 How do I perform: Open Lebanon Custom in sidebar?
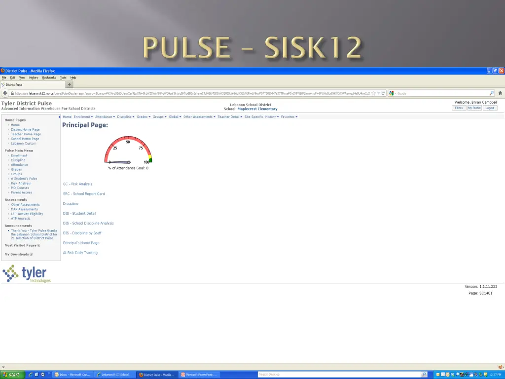(24, 144)
